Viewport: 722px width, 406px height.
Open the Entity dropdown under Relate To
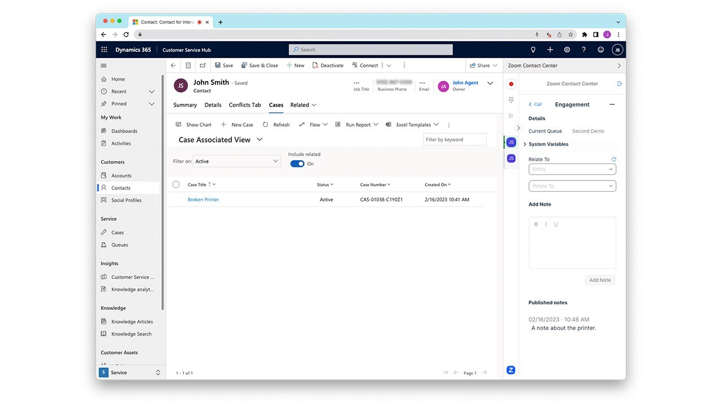click(x=572, y=169)
